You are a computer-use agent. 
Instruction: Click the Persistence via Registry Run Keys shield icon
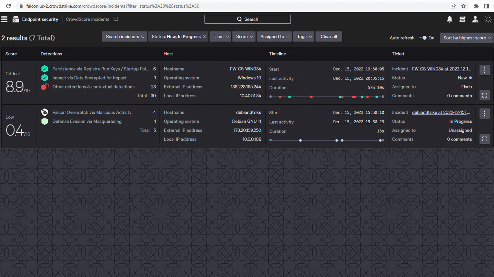point(45,69)
